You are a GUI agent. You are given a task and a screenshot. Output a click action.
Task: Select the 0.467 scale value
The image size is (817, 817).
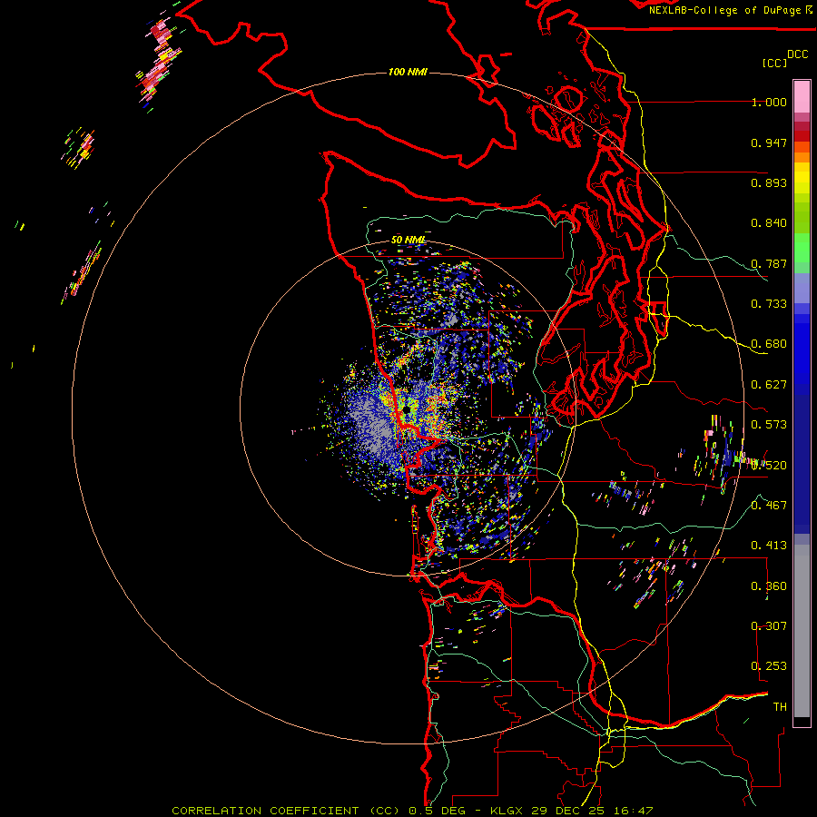click(769, 506)
